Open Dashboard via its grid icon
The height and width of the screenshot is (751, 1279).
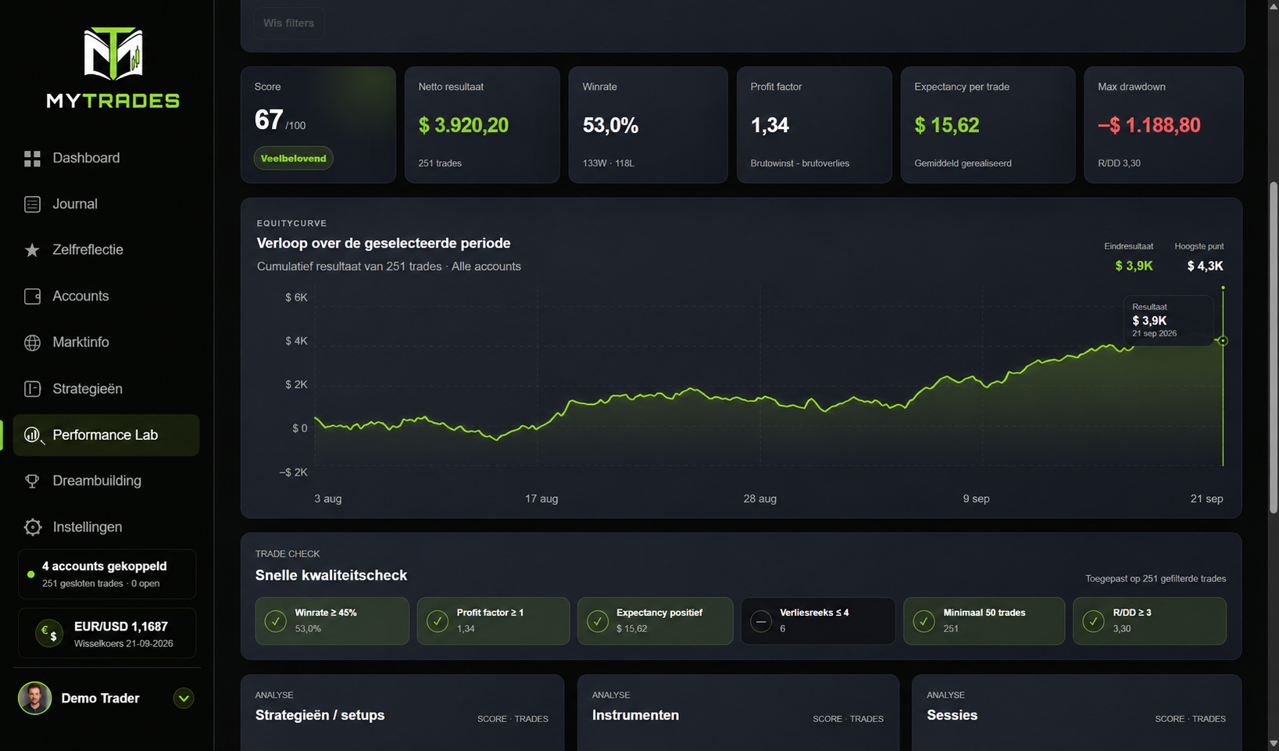pyautogui.click(x=32, y=159)
